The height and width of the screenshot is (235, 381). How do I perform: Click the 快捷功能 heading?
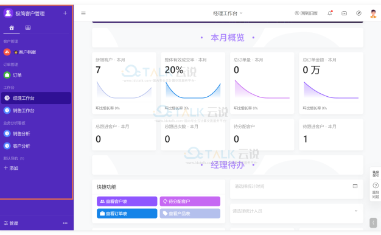107,187
